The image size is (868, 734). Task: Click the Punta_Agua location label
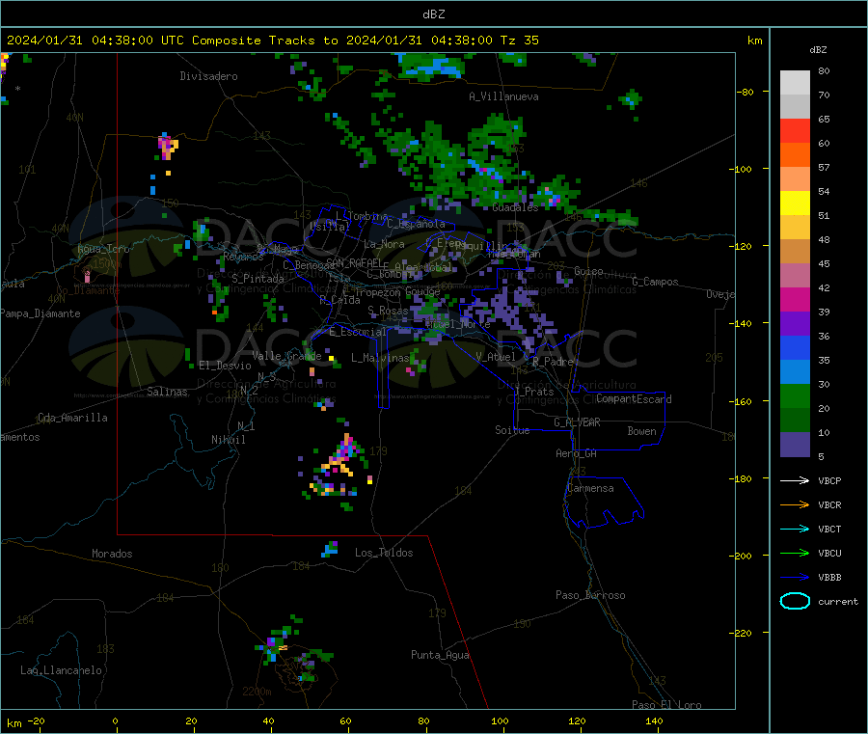coord(440,656)
